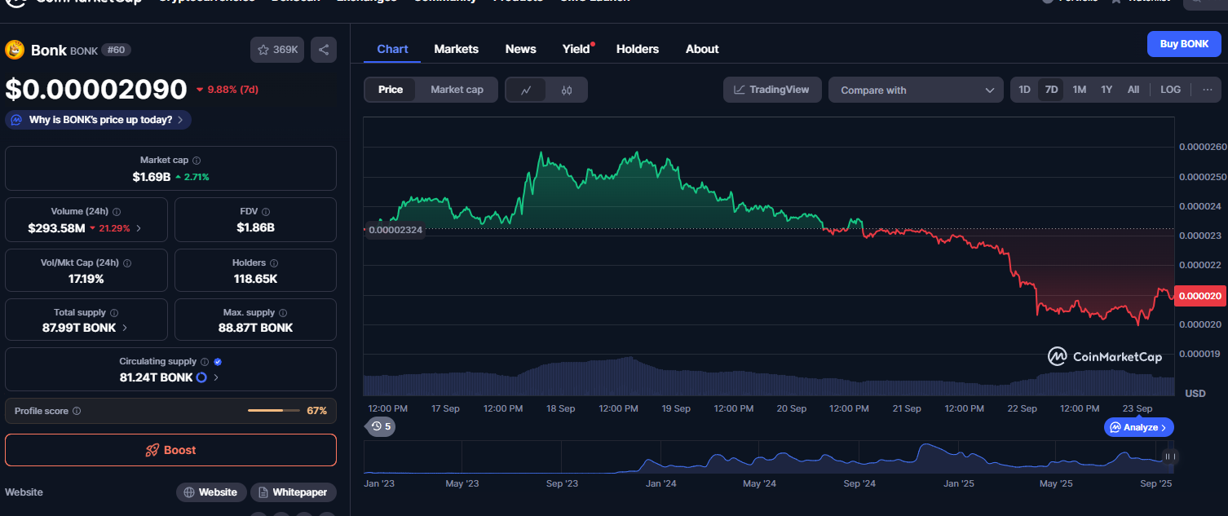Click the 118.65K holders value
The height and width of the screenshot is (516, 1228).
255,279
